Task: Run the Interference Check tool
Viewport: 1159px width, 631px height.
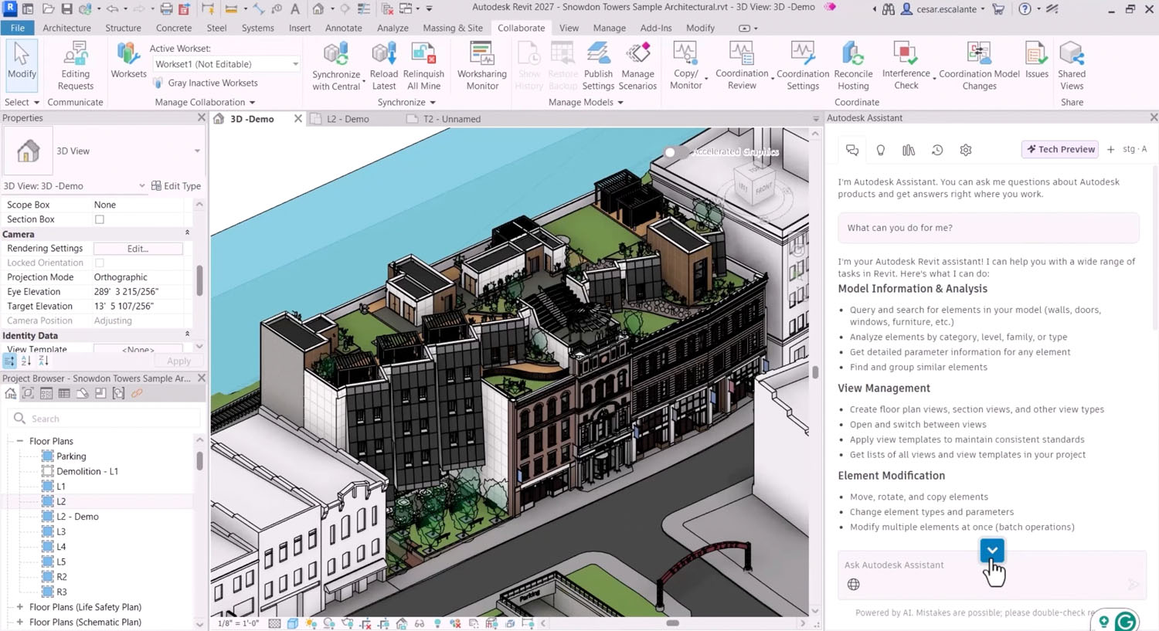Action: [906, 66]
